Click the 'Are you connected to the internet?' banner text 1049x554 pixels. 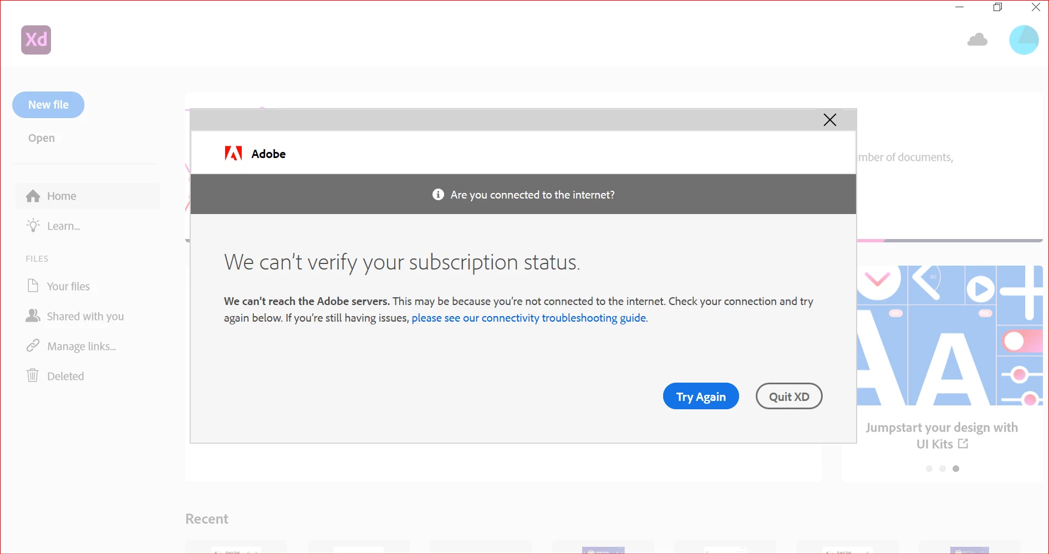click(532, 195)
